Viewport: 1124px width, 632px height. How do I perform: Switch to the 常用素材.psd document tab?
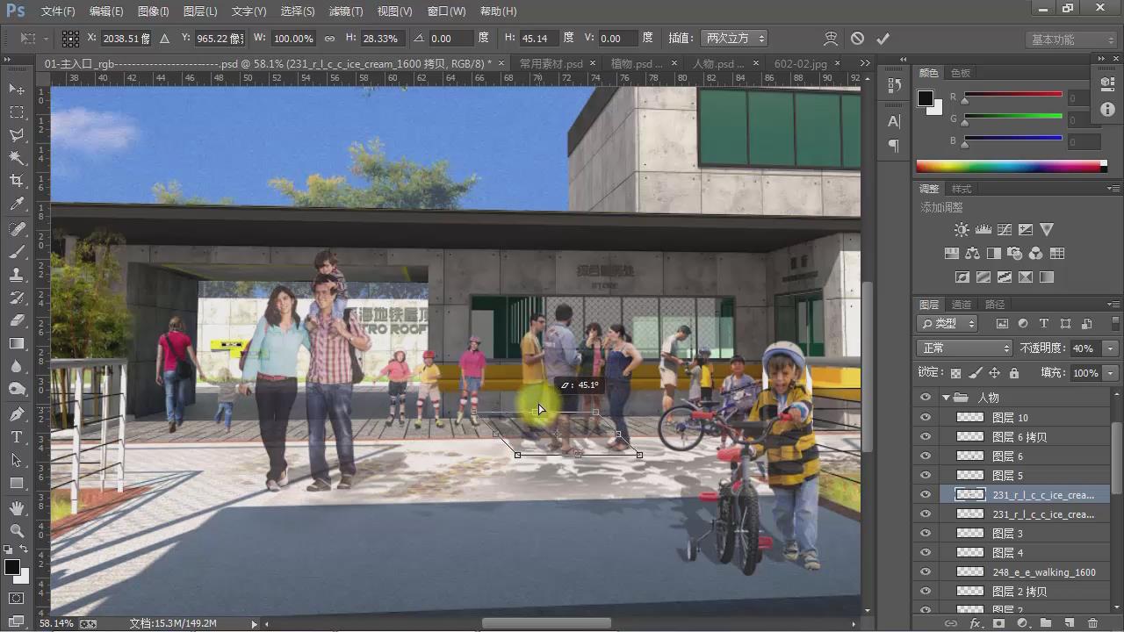pyautogui.click(x=551, y=64)
